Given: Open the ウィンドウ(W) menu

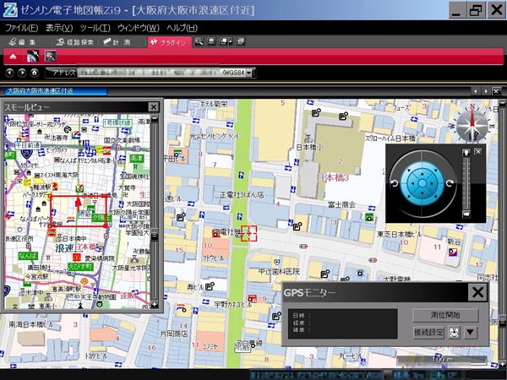Looking at the screenshot, I should [x=138, y=28].
